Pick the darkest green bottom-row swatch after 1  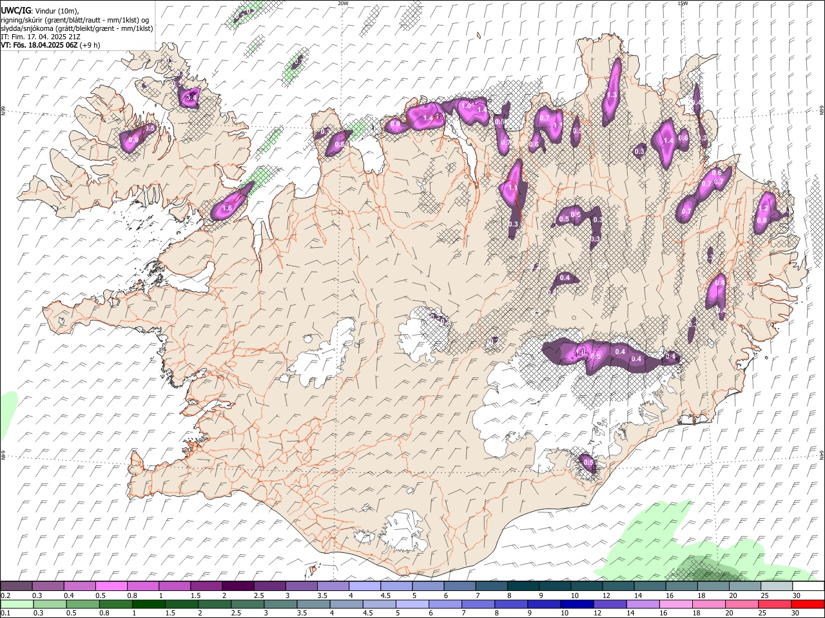(148, 604)
